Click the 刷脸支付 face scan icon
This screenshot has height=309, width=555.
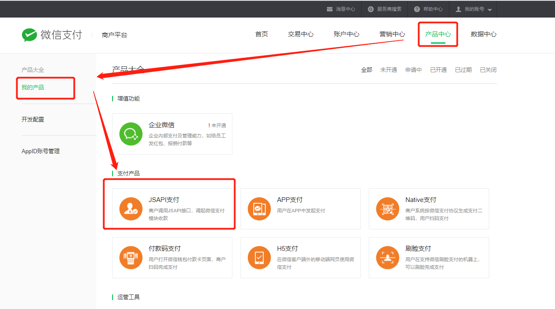pos(387,258)
